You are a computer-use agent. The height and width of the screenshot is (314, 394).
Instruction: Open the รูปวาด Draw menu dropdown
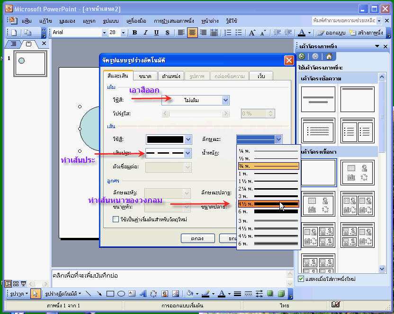pos(19,293)
